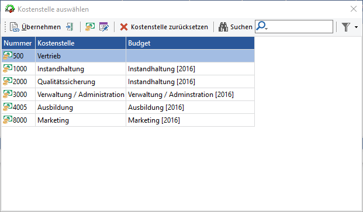Viewport: 363px width, 212px height.
Task: Click budget Verwaltung / Adminstration [2016]
Action: (190, 95)
